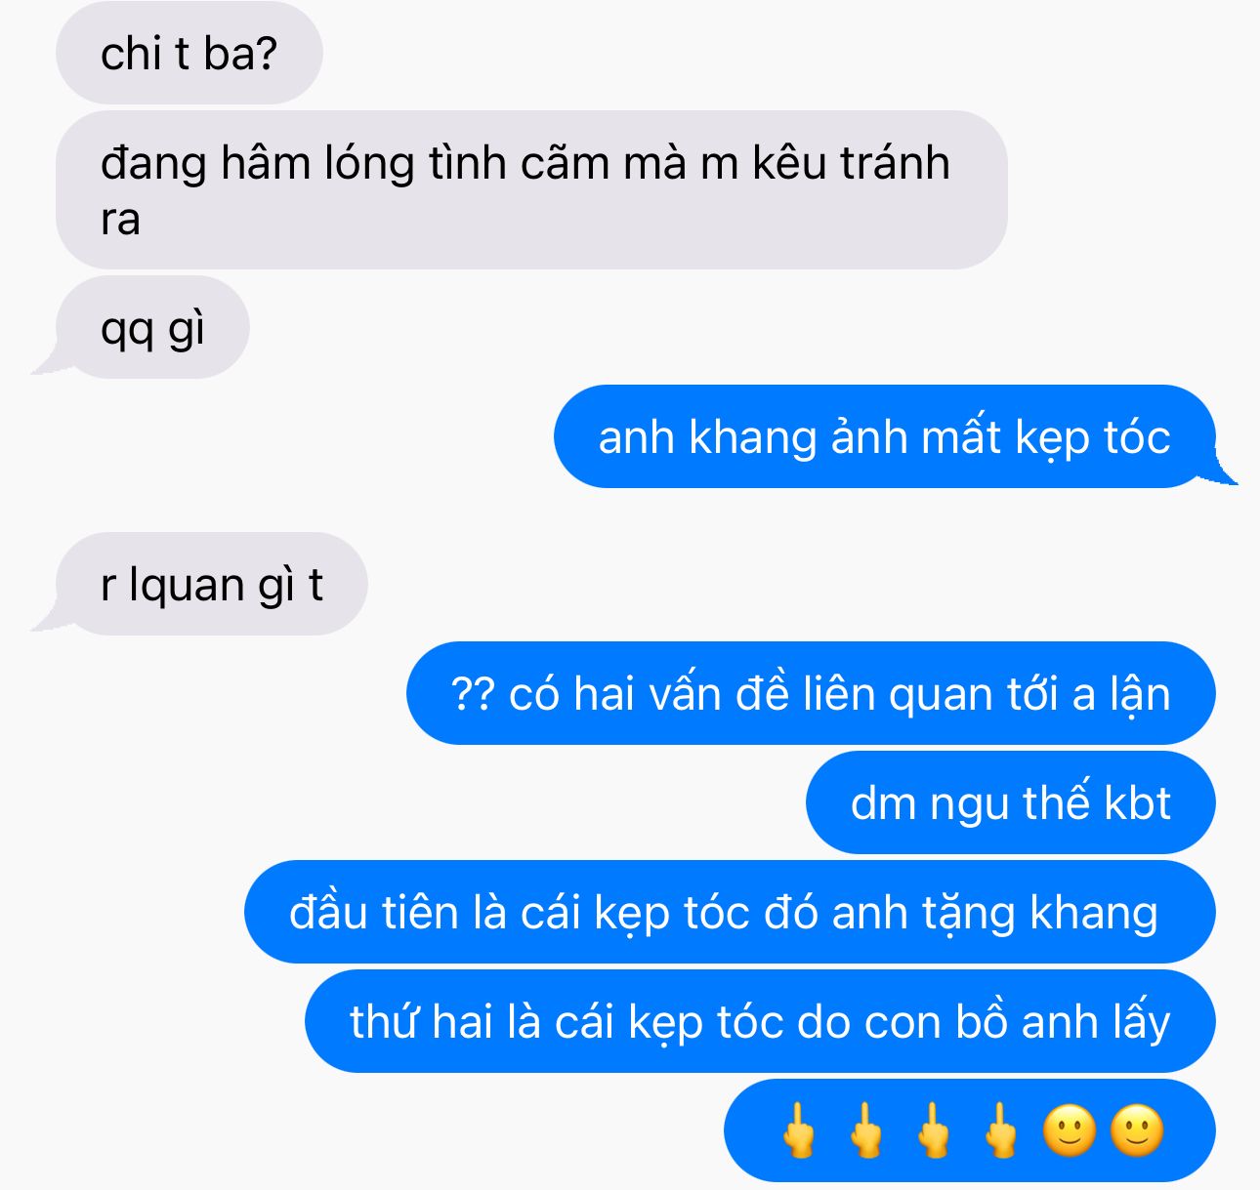Tap the 'qq gì' gray bubble
This screenshot has height=1190, width=1260.
click(152, 327)
